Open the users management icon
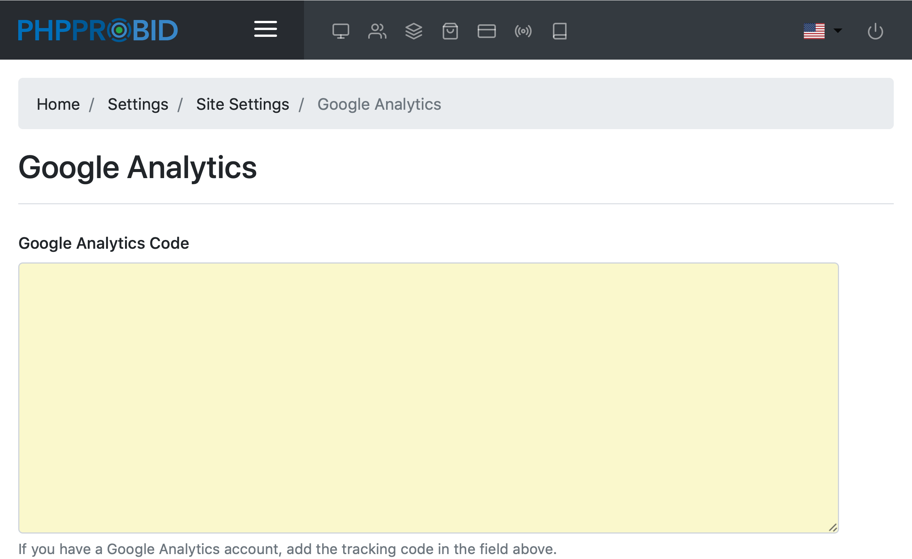 (377, 31)
